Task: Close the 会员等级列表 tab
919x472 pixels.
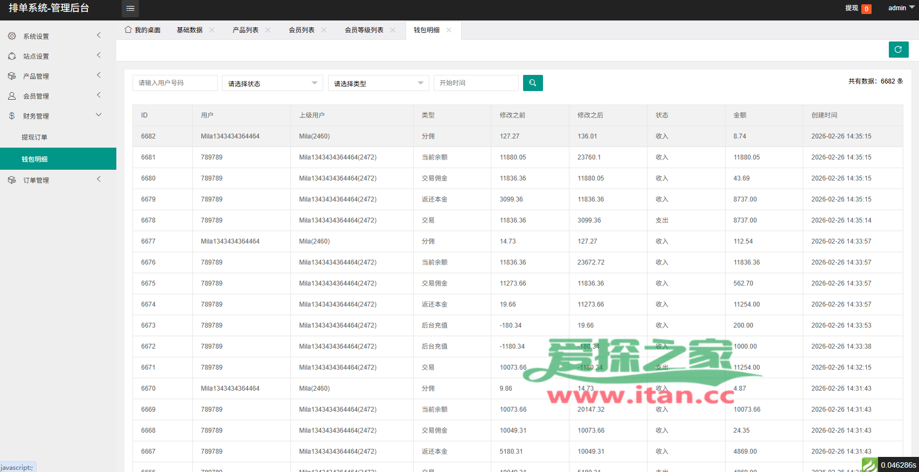Action: 393,30
